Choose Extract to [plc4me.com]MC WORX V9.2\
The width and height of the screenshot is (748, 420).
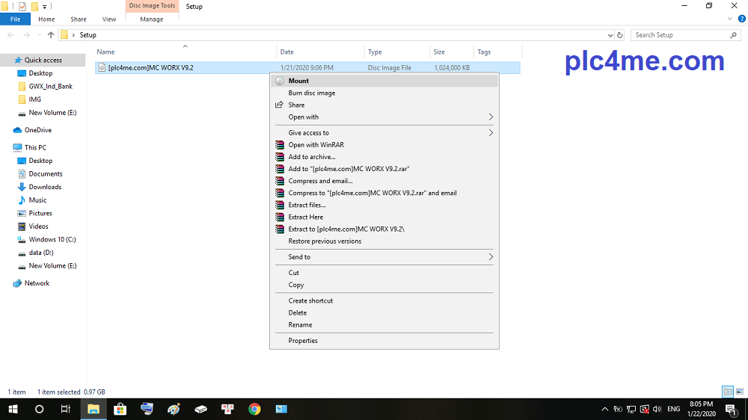pyautogui.click(x=384, y=229)
